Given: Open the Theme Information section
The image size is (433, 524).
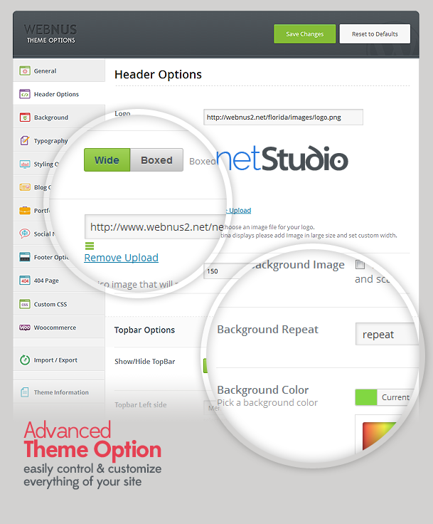Looking at the screenshot, I should click(59, 392).
